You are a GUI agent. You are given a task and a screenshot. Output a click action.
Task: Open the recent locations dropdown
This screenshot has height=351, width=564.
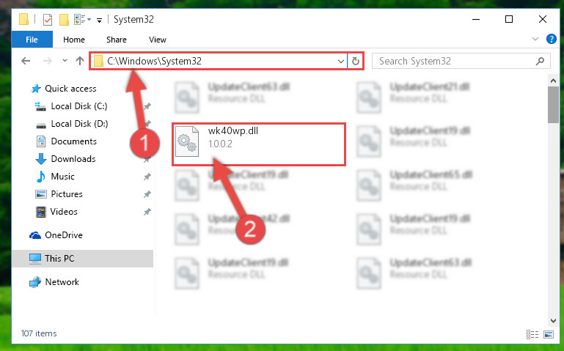tap(65, 61)
